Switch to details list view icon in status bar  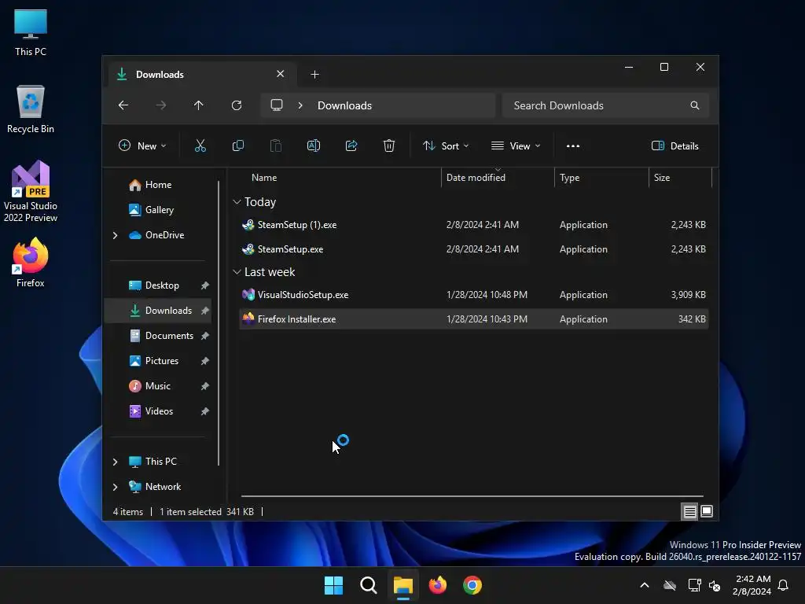(689, 511)
